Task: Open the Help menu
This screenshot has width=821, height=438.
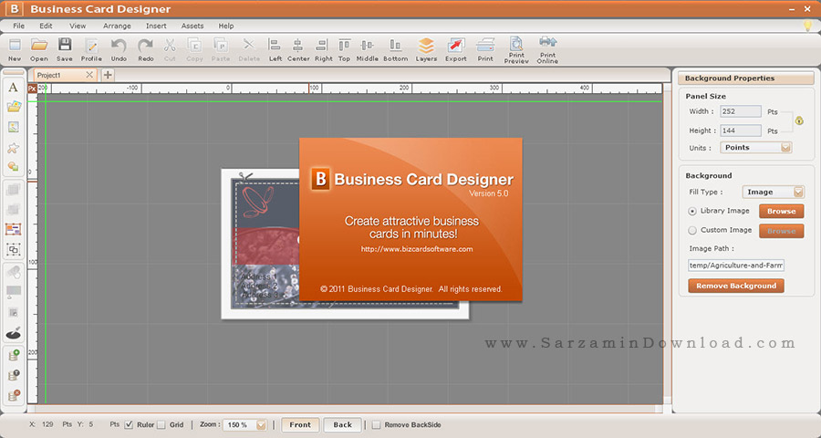Action: pyautogui.click(x=225, y=26)
